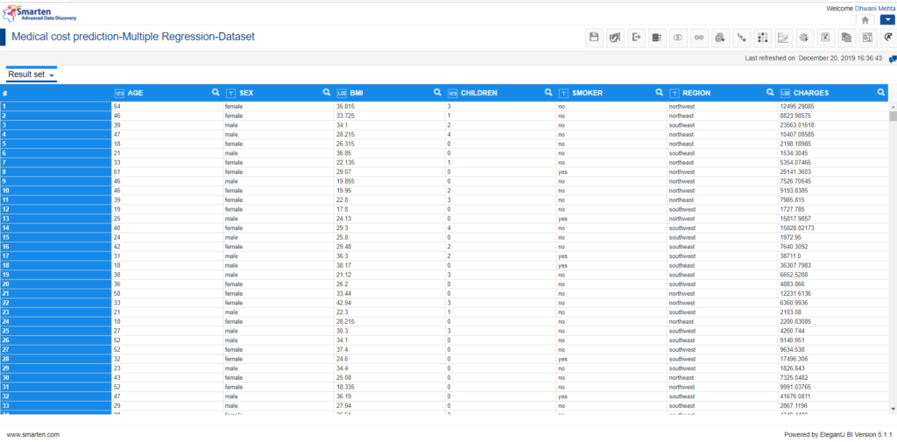
Task: Click the vertical scrollbar up arrow
Action: click(x=893, y=107)
